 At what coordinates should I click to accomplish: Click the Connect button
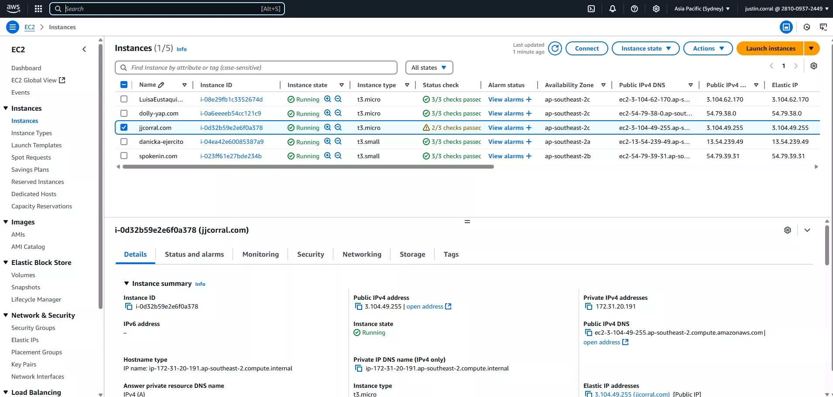click(586, 48)
